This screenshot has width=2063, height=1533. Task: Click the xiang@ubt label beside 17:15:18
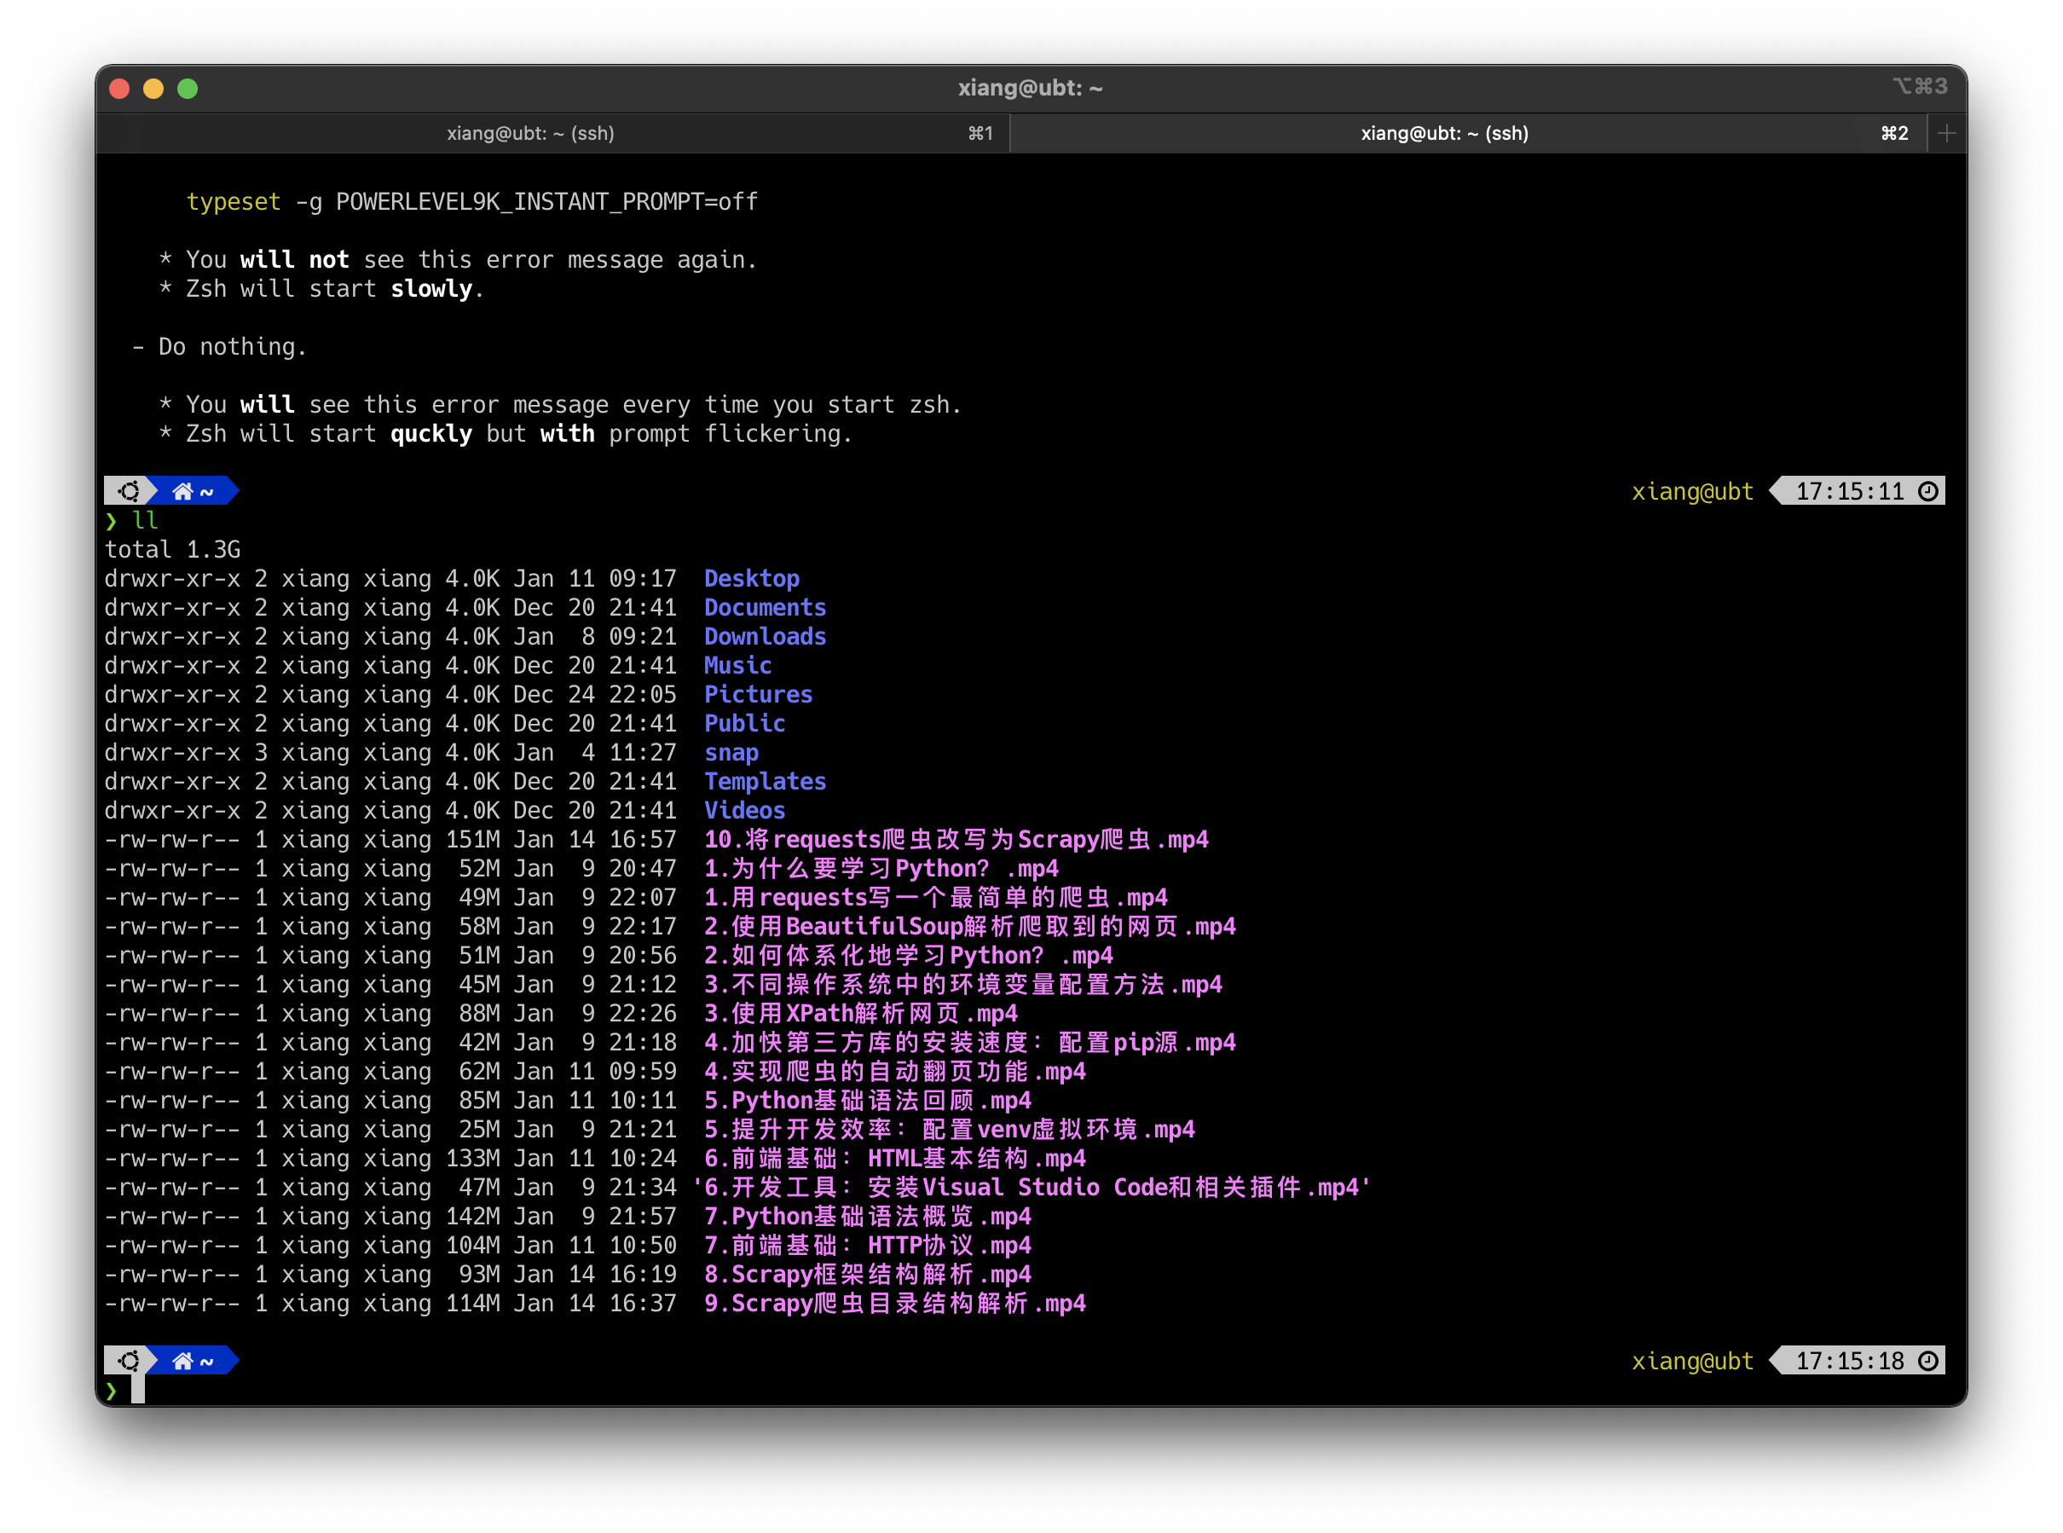pyautogui.click(x=1693, y=1361)
